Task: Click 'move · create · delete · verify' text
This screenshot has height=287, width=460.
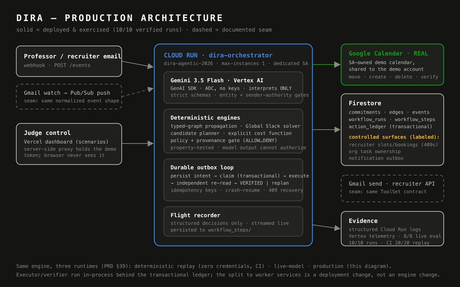Action: (393, 77)
